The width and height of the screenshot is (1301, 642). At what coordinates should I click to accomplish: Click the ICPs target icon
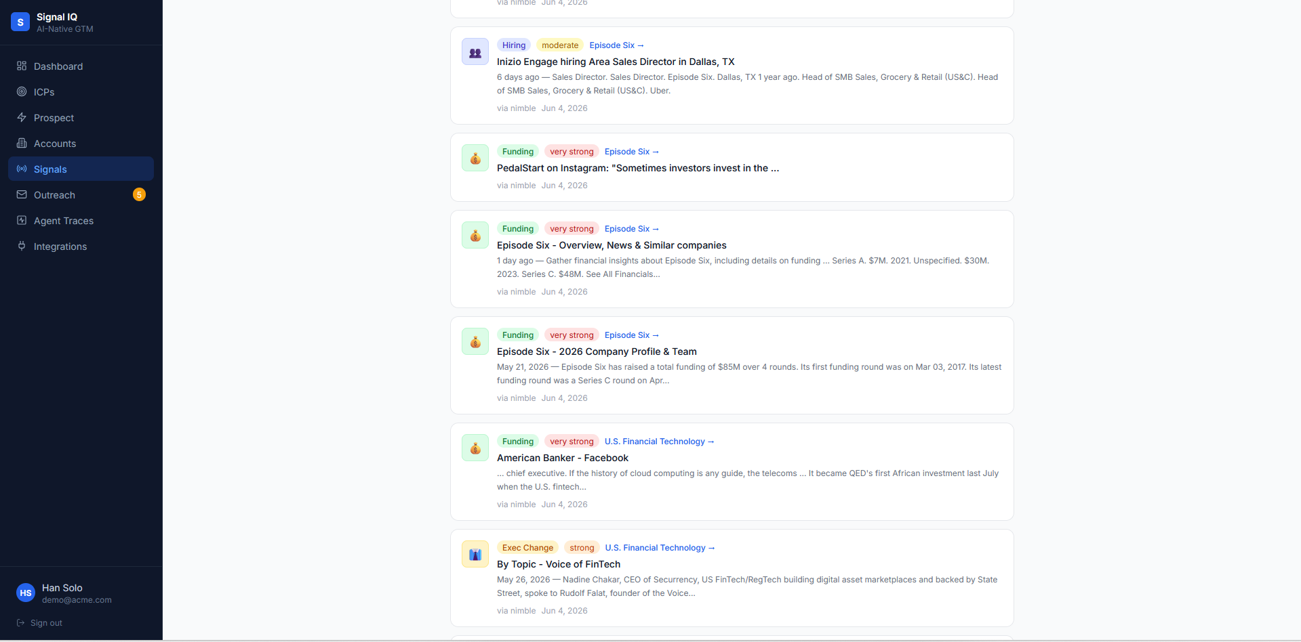[x=22, y=91]
